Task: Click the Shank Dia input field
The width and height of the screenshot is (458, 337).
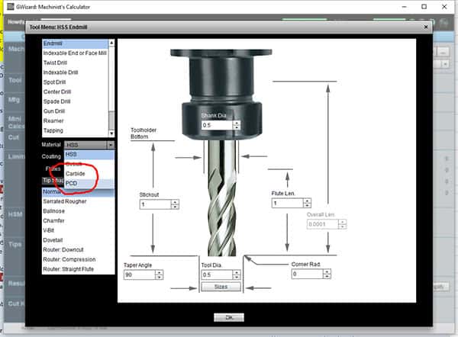Action: (217, 125)
